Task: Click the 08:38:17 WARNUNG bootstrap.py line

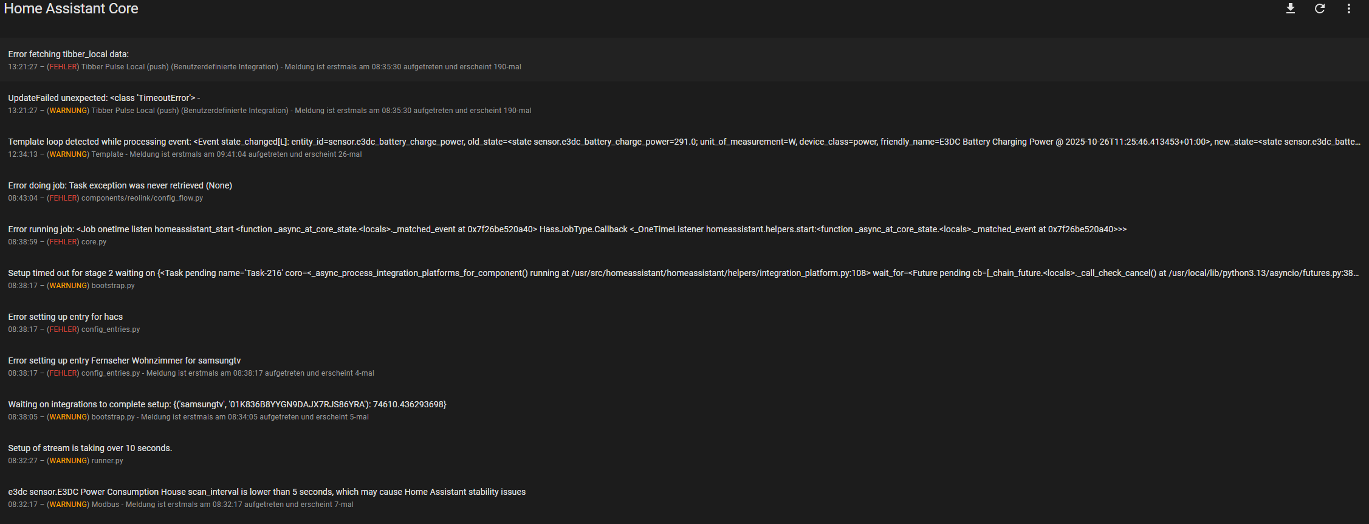Action: 71,286
